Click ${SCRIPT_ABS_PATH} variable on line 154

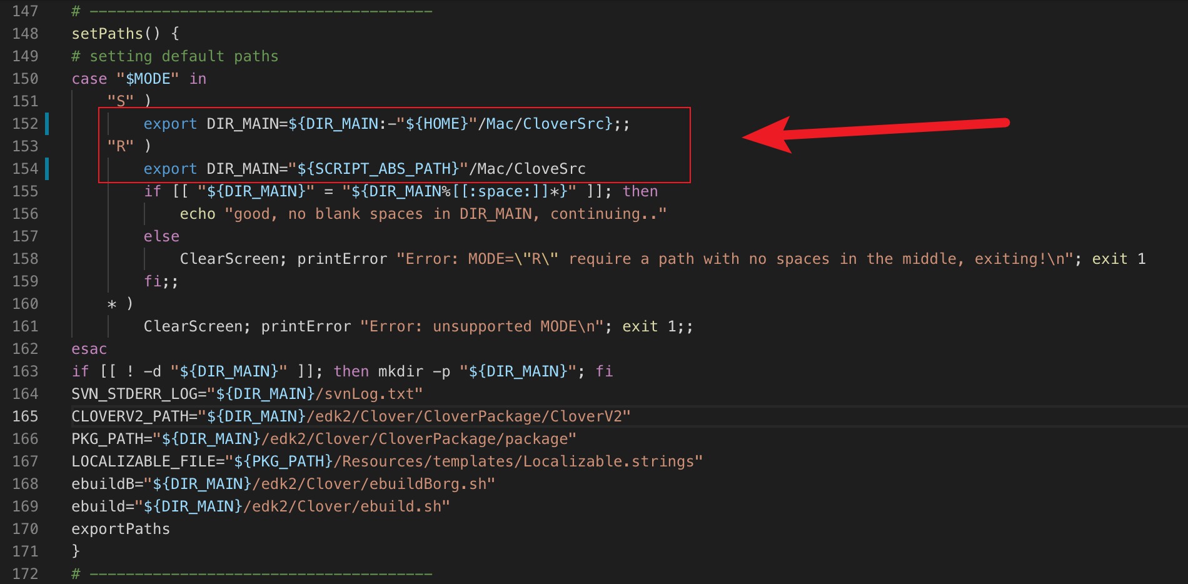pyautogui.click(x=378, y=169)
